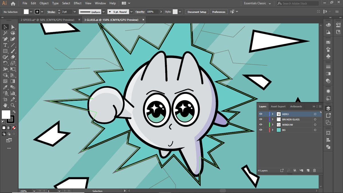Select the Zoom tool
The width and height of the screenshot is (343, 193).
pos(13,106)
